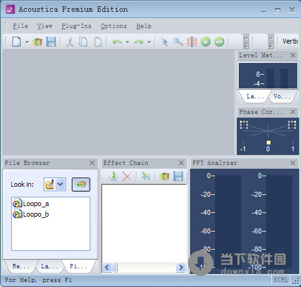Image resolution: width=301 pixels, height=287 pixels.
Task: Click the SCRL status bar indicator
Action: (x=281, y=280)
